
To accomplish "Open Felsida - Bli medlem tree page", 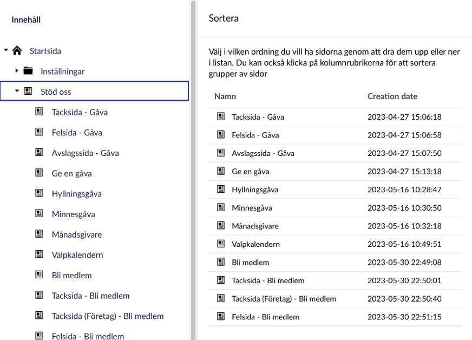I will point(88,336).
